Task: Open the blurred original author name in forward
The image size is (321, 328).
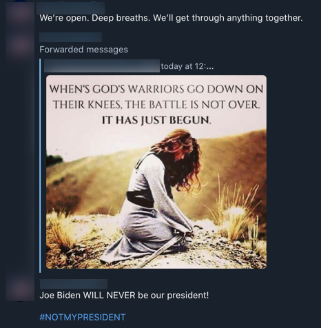Action: (102, 66)
